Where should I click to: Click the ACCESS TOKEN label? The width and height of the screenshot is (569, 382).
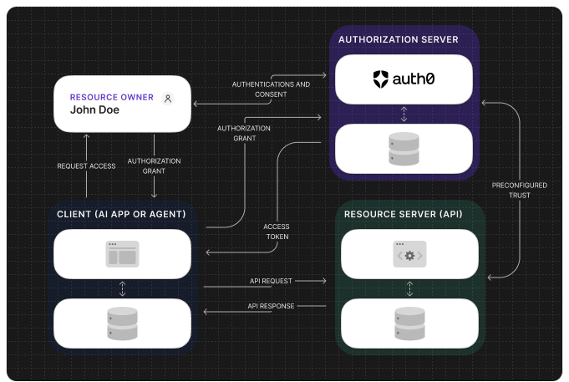point(277,232)
